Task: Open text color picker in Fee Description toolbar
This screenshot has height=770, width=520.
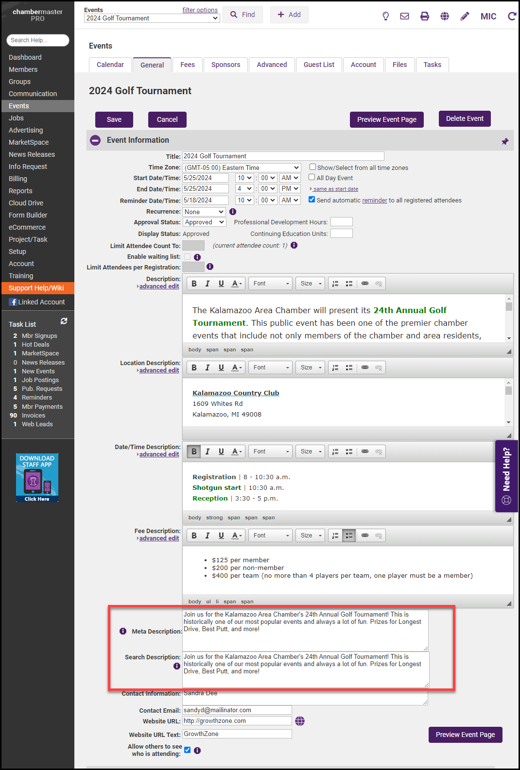Action: point(237,536)
